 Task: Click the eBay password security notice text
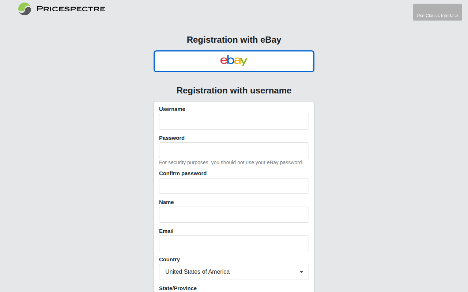point(231,162)
